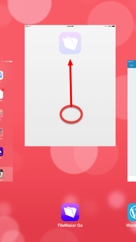
Task: Open the FileMaker Go app preview card
Action: coord(70,86)
